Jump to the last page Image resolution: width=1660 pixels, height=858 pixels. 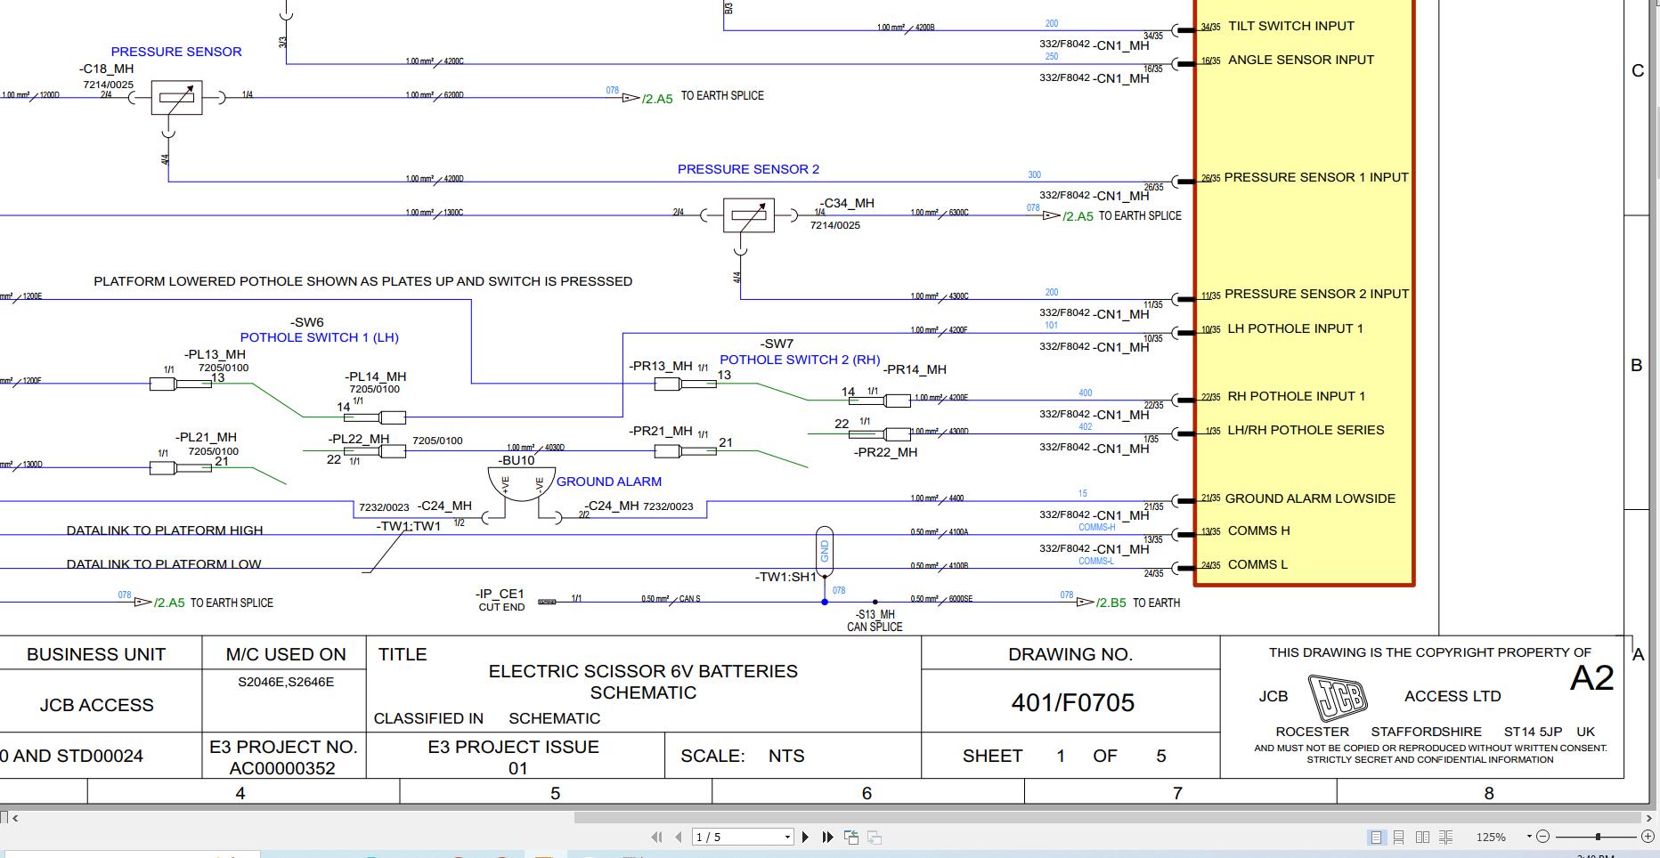point(827,837)
